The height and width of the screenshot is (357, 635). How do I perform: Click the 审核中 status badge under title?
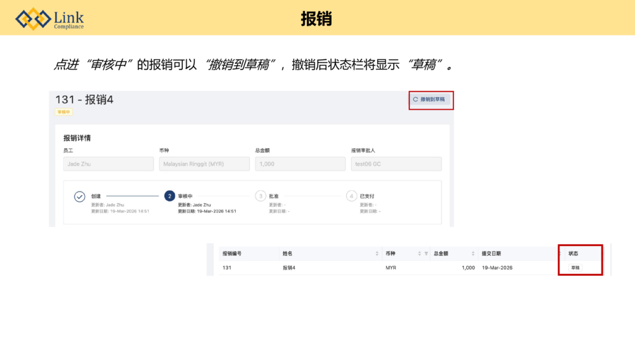pyautogui.click(x=64, y=112)
